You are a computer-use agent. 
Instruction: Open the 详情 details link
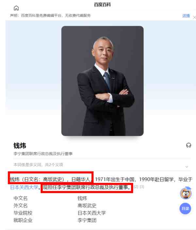point(186,16)
